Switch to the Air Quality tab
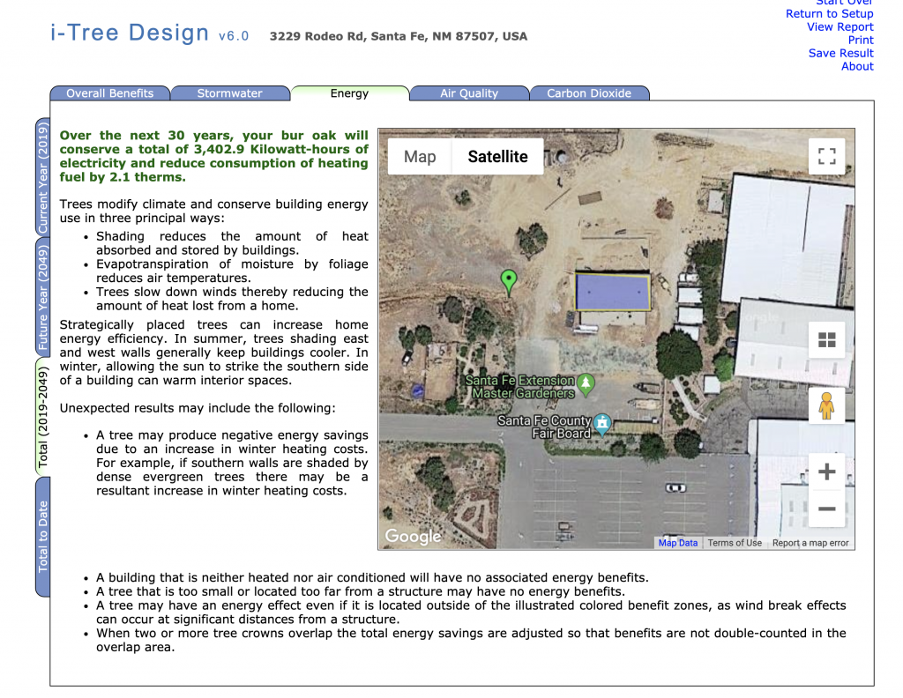Image resolution: width=903 pixels, height=698 pixels. 469,93
